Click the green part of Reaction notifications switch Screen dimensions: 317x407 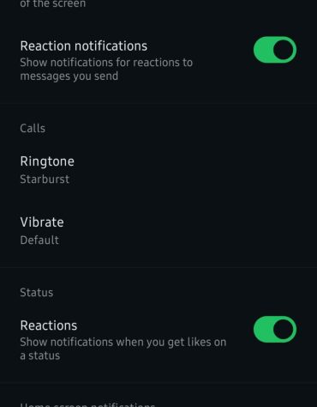[263, 50]
